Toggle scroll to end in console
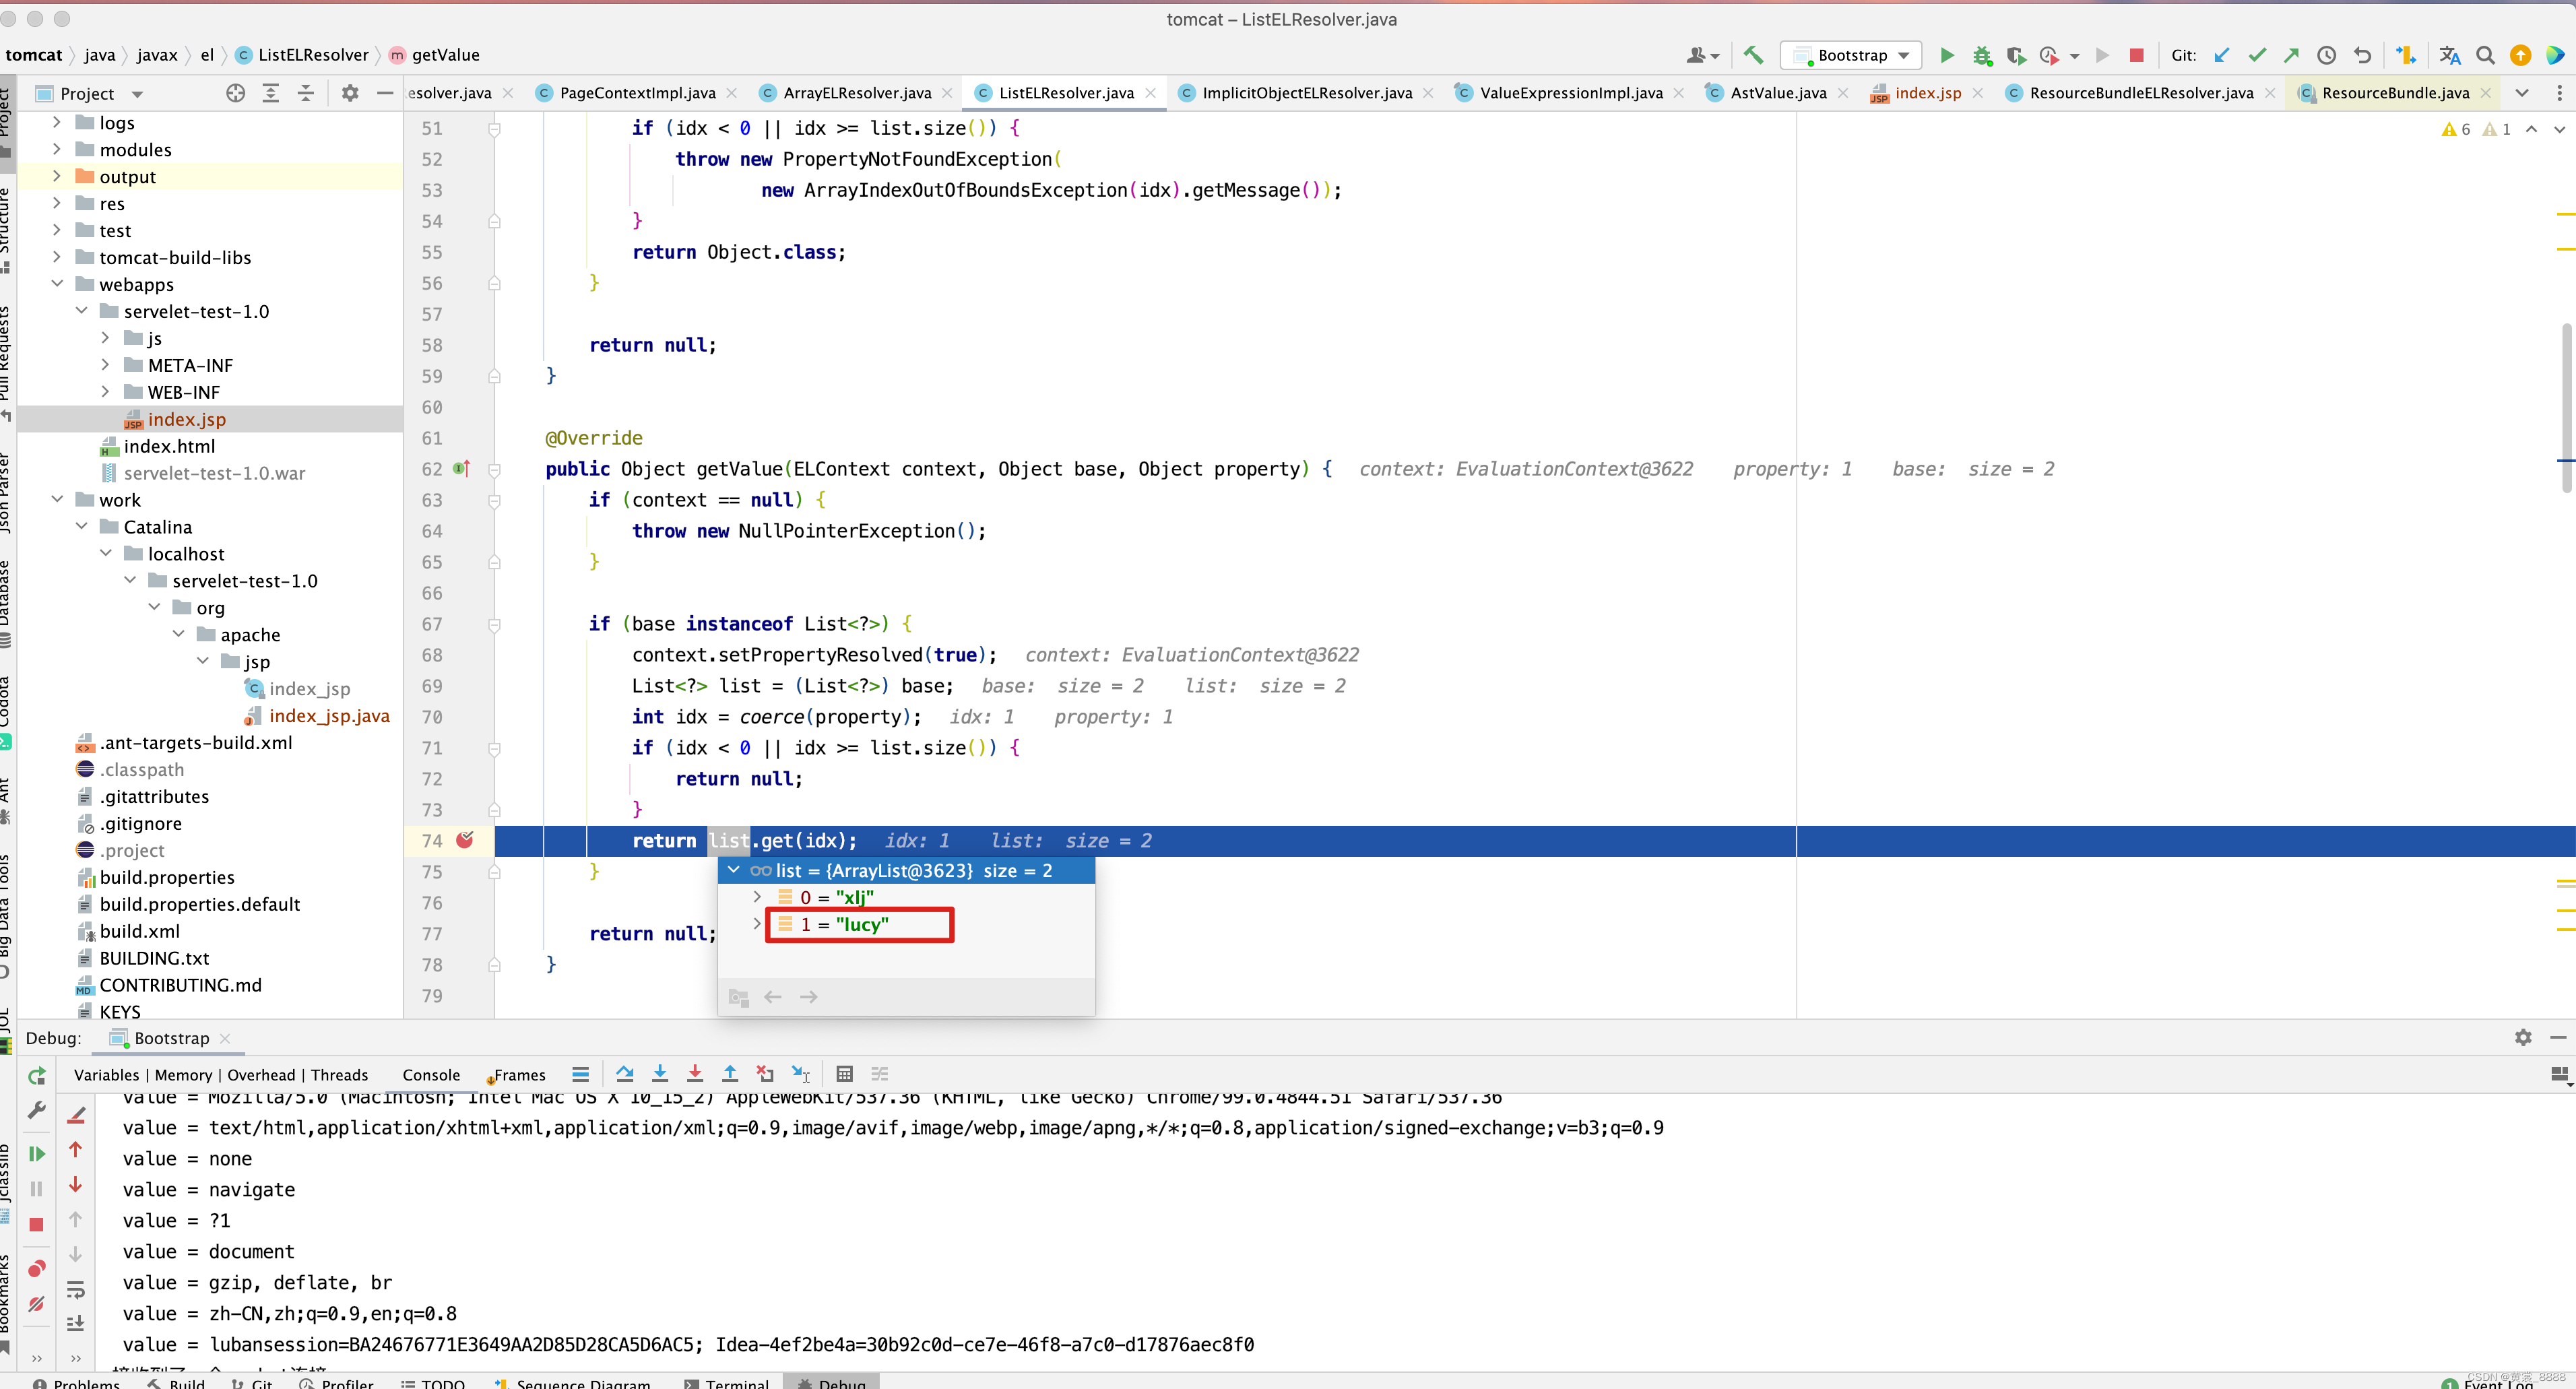Viewport: 2576px width, 1389px height. point(76,1324)
